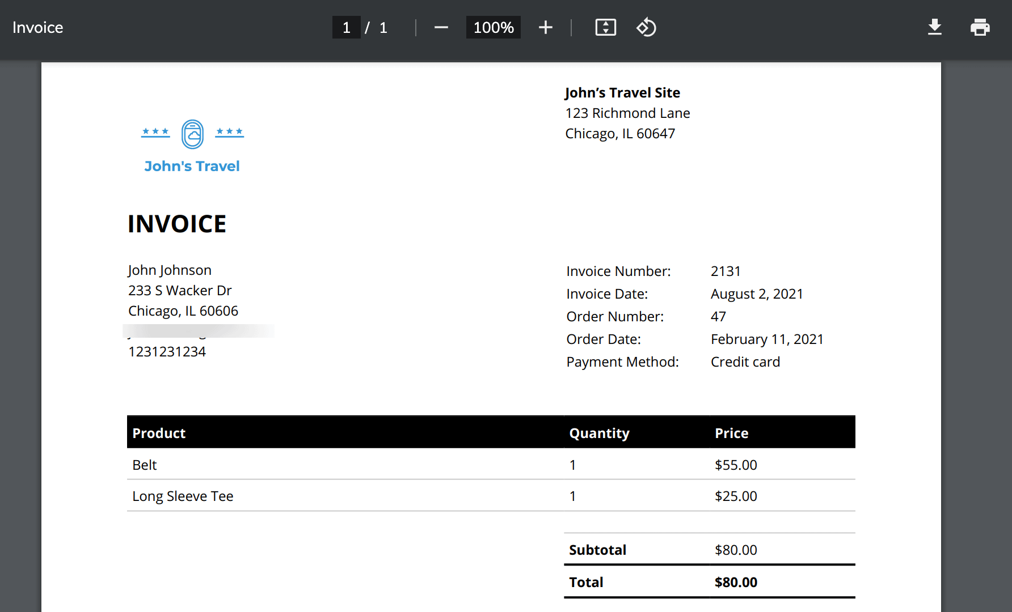This screenshot has height=612, width=1012.
Task: Click the download icon to save the invoice
Action: pos(934,27)
